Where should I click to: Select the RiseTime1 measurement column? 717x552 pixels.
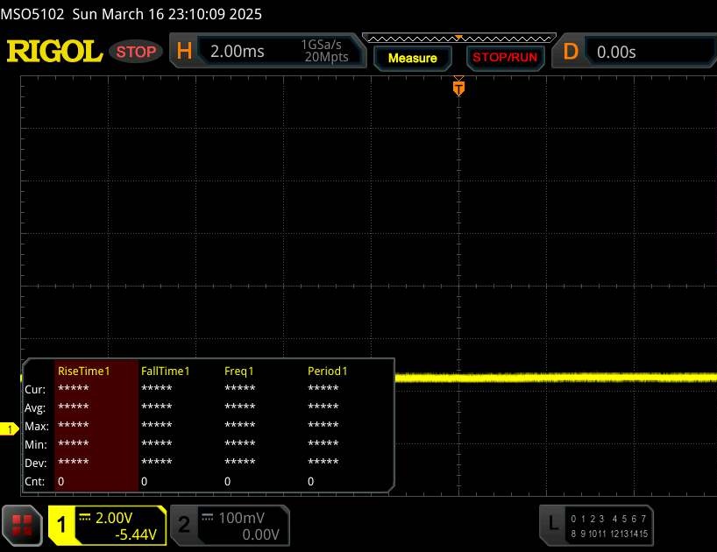pos(96,426)
